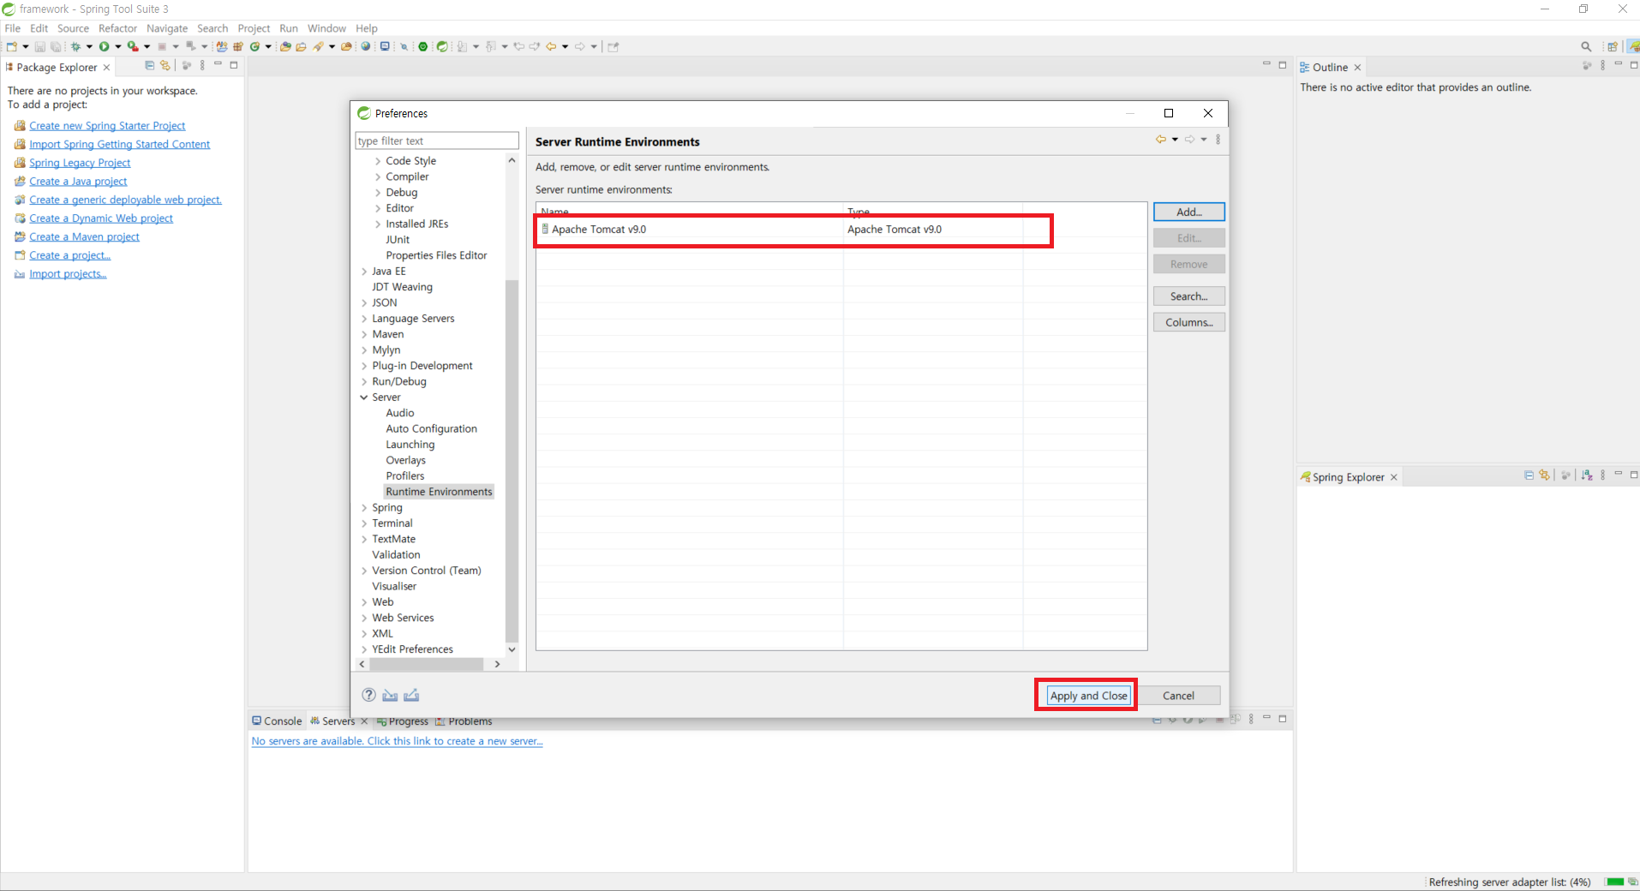Click the Boot Dashboard power icon
Image resolution: width=1640 pixels, height=891 pixels.
(423, 46)
